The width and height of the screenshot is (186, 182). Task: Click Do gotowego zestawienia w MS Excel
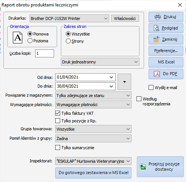[93, 173]
